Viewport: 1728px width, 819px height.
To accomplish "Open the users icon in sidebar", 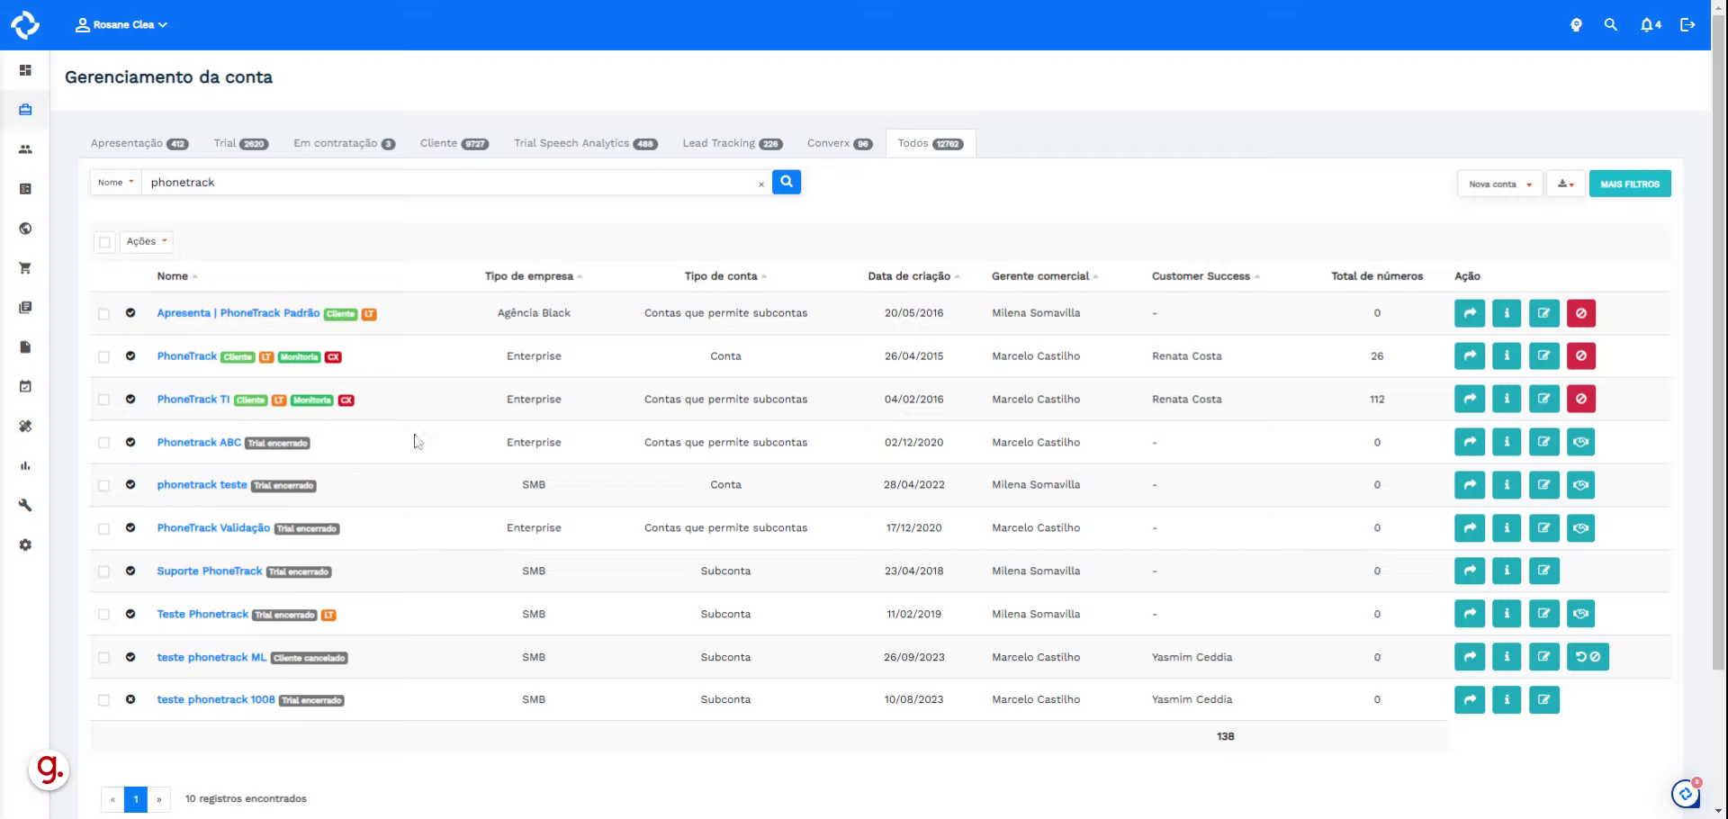I will pyautogui.click(x=25, y=149).
